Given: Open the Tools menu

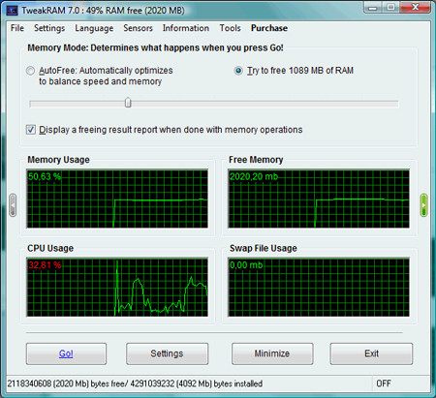Looking at the screenshot, I should tap(230, 28).
